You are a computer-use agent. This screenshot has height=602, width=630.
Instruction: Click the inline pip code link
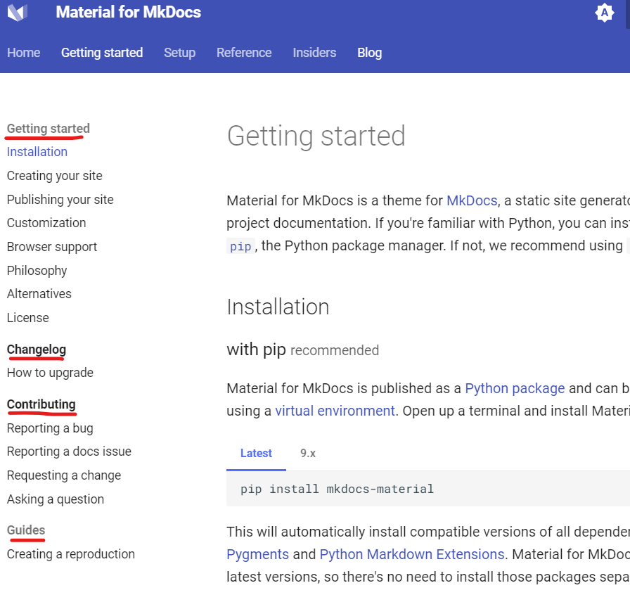tap(240, 246)
